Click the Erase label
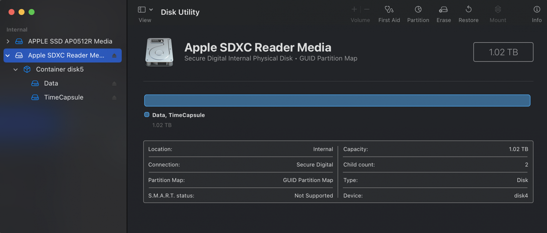Viewport: 547px width, 233px height. point(444,20)
